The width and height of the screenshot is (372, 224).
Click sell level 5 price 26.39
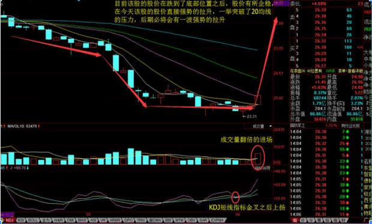(320, 10)
